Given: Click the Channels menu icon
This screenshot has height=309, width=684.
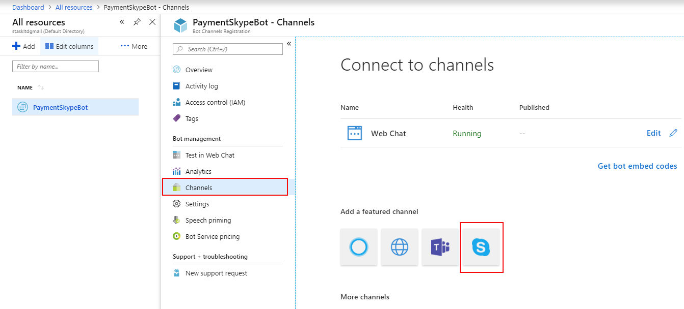Looking at the screenshot, I should tap(177, 188).
